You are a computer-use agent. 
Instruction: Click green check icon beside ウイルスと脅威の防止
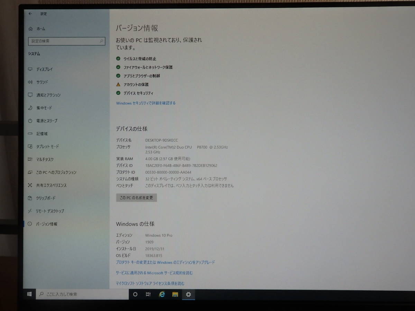(x=118, y=59)
